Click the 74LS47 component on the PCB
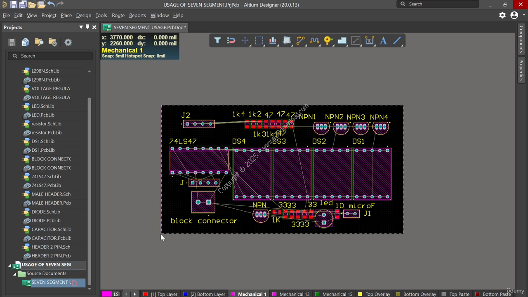 pos(199,160)
